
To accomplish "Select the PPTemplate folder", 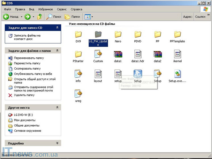I will point(177,35).
